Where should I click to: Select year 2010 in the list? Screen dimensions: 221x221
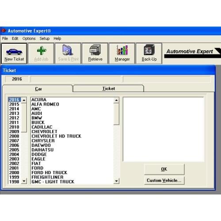(x=14, y=127)
